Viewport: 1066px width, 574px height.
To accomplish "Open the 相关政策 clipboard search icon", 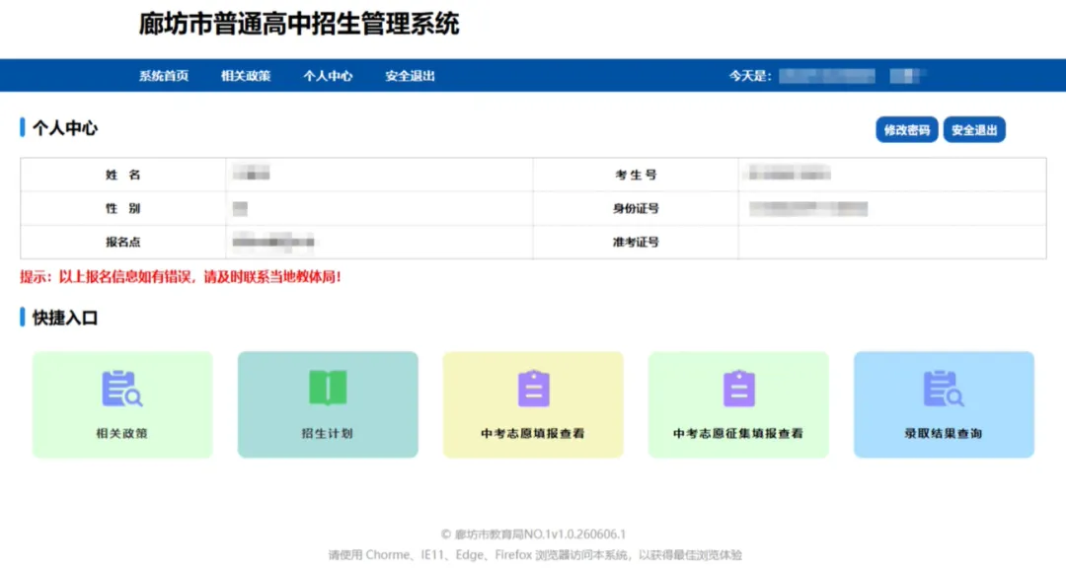I will pyautogui.click(x=121, y=388).
